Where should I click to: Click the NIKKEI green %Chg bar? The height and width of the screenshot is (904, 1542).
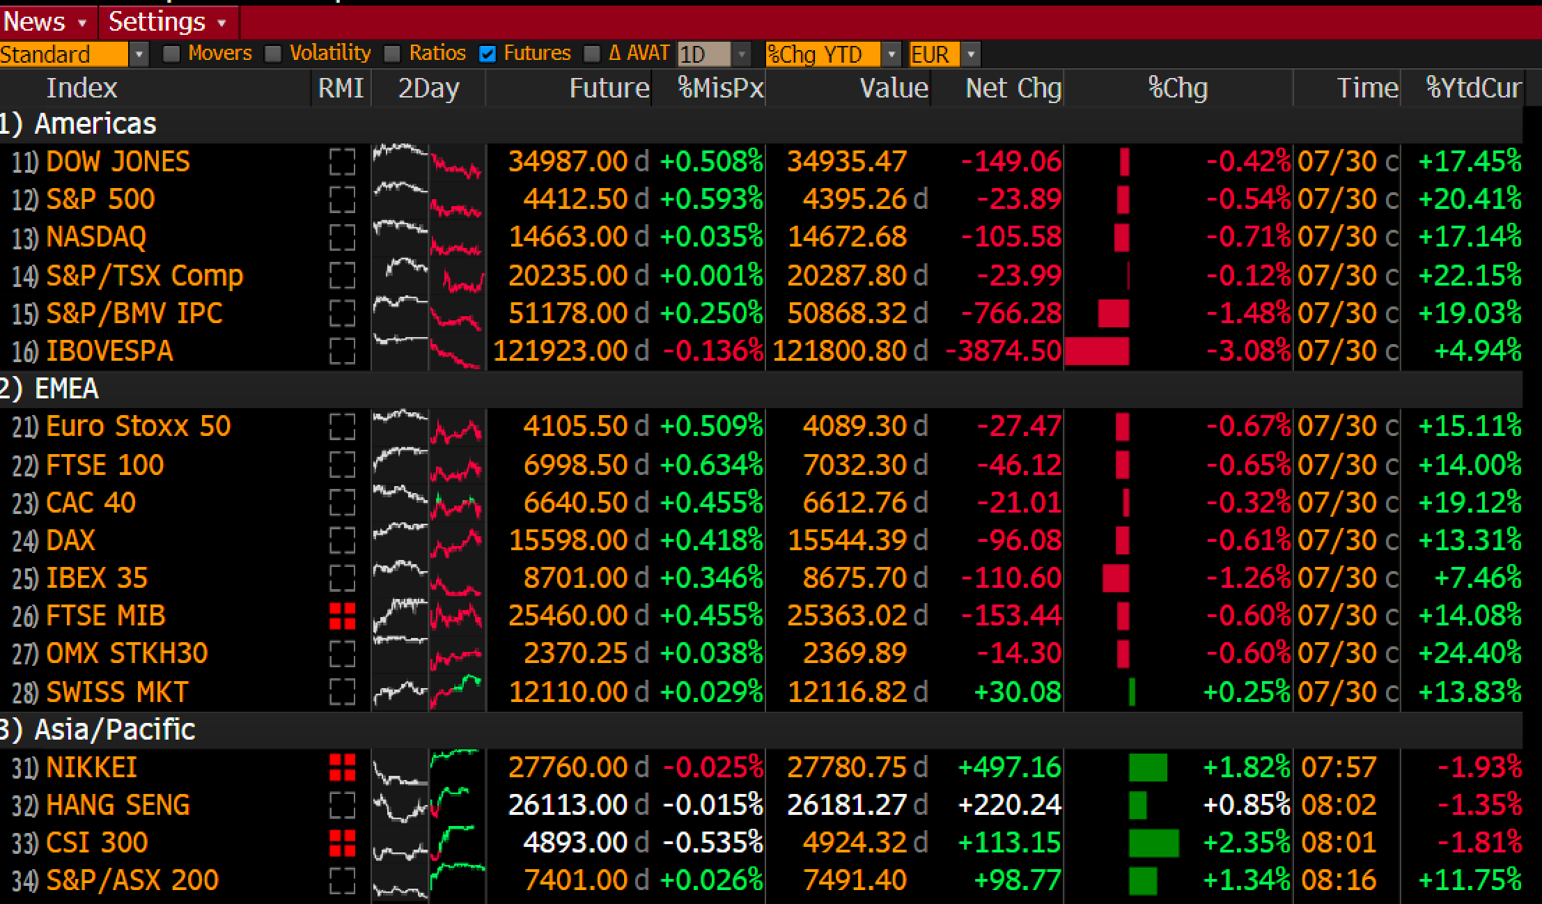point(1148,767)
